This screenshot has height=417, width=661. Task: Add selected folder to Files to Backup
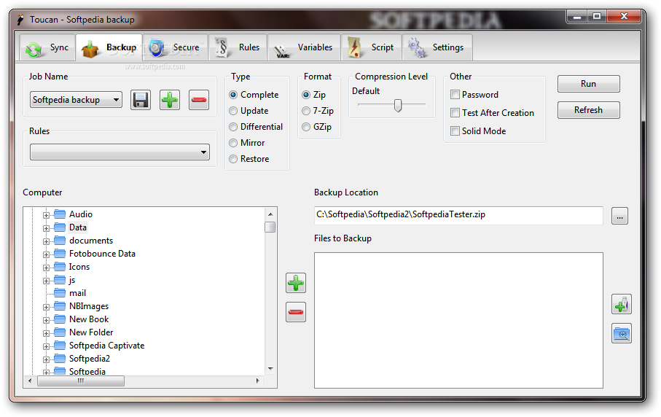[295, 283]
